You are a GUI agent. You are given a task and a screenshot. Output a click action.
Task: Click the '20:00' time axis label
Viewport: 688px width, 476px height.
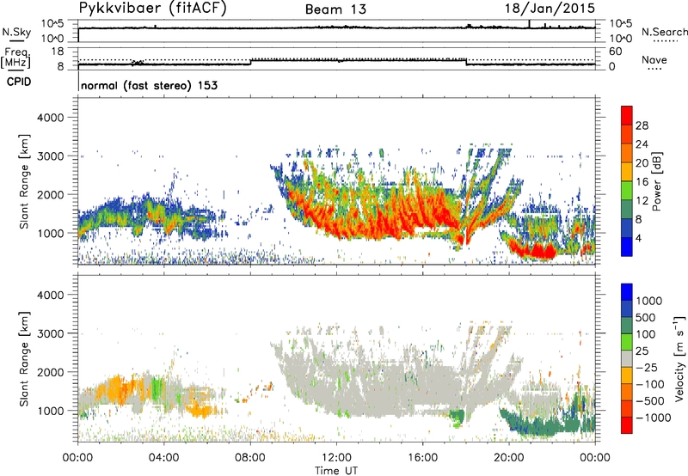pos(508,458)
